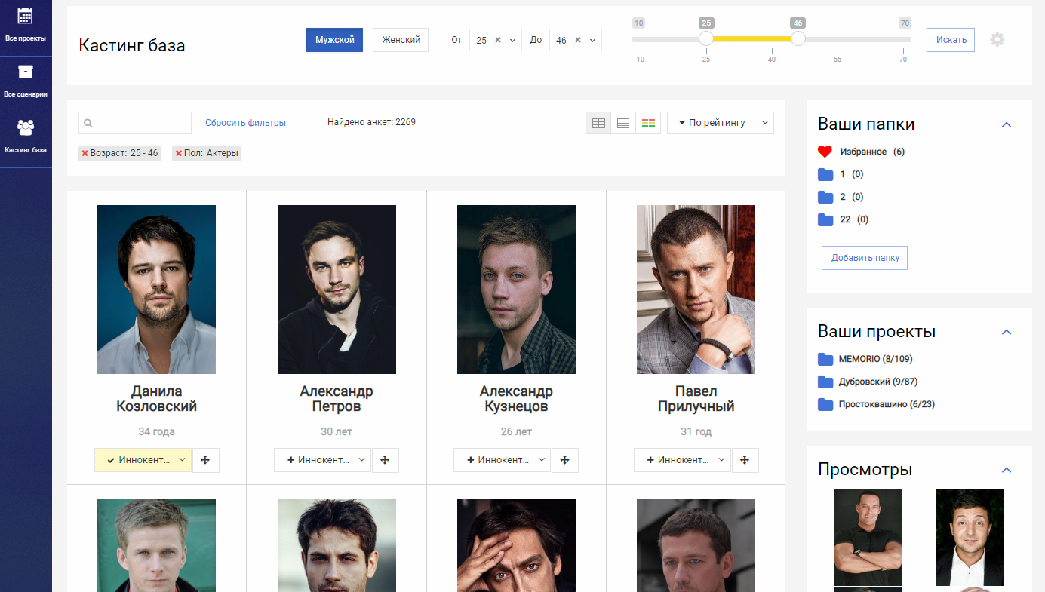Expand role dropdown arrow under Александр Петров
Image resolution: width=1045 pixels, height=592 pixels.
[x=362, y=460]
